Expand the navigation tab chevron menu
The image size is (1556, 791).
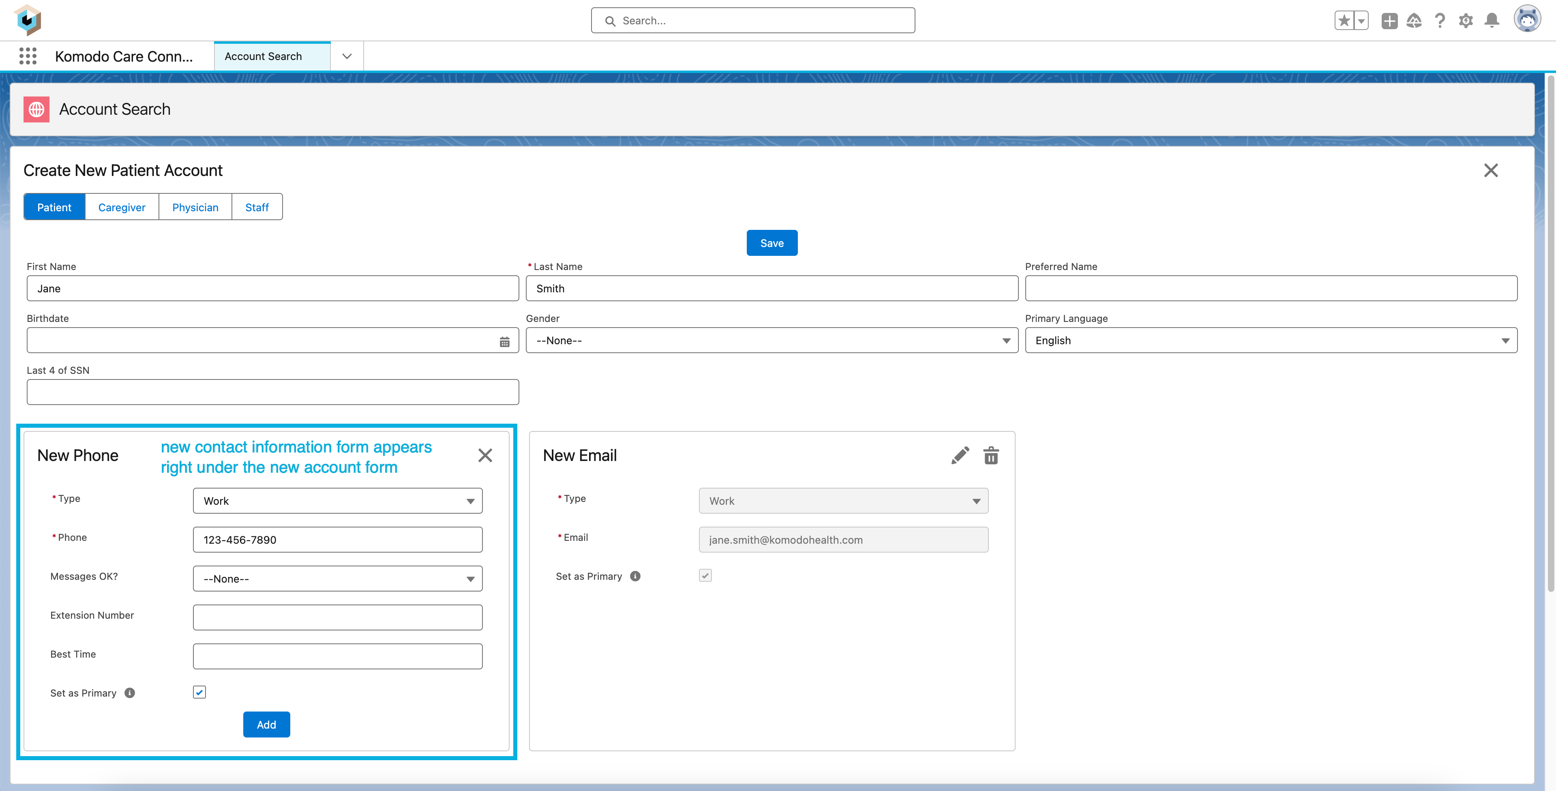coord(347,56)
